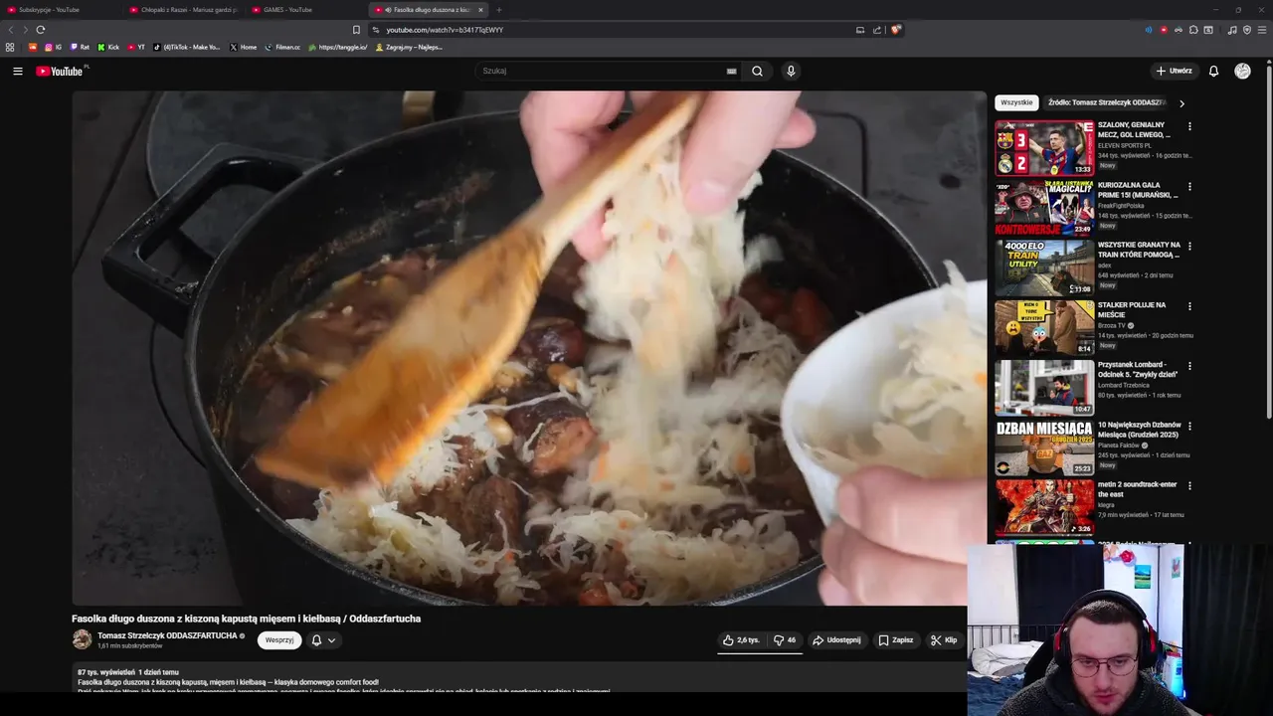Open the Kick bookmark
The image size is (1273, 716).
tap(108, 47)
